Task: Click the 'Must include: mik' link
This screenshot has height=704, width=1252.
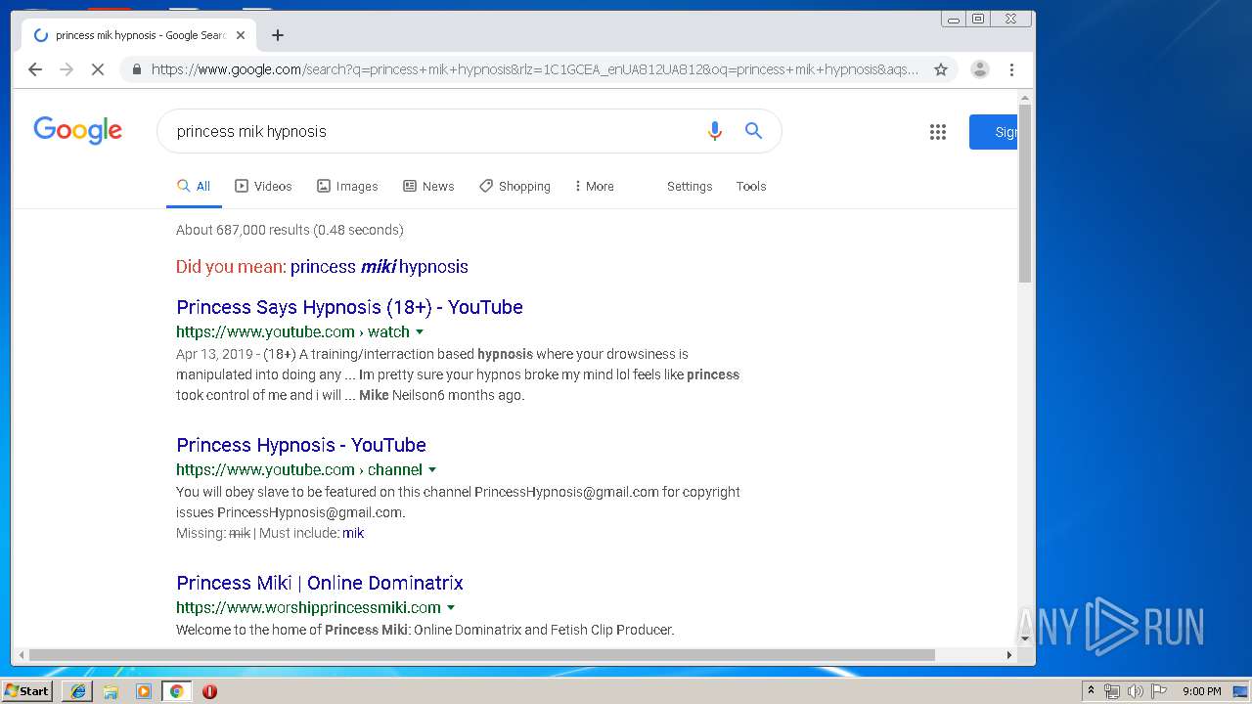Action: [353, 533]
